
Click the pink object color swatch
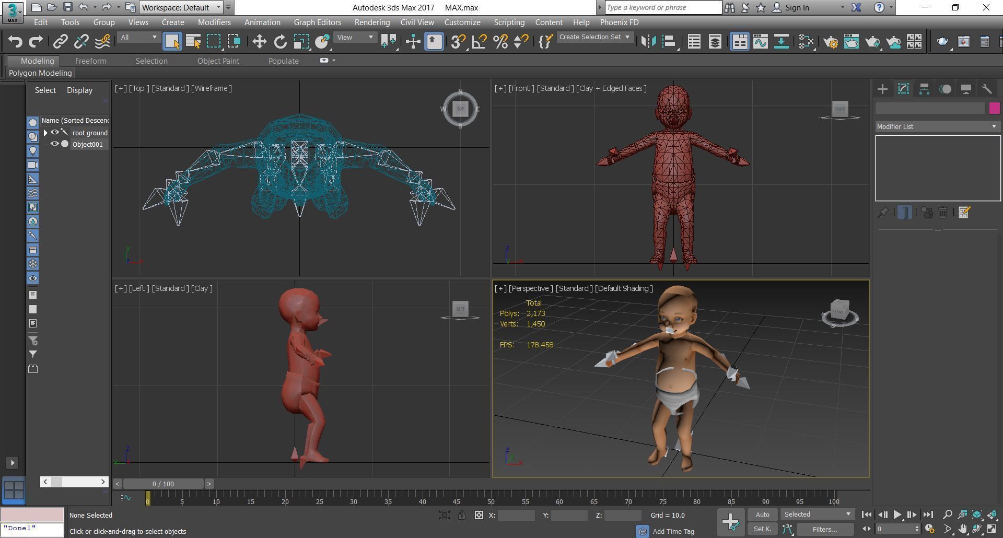click(x=994, y=108)
